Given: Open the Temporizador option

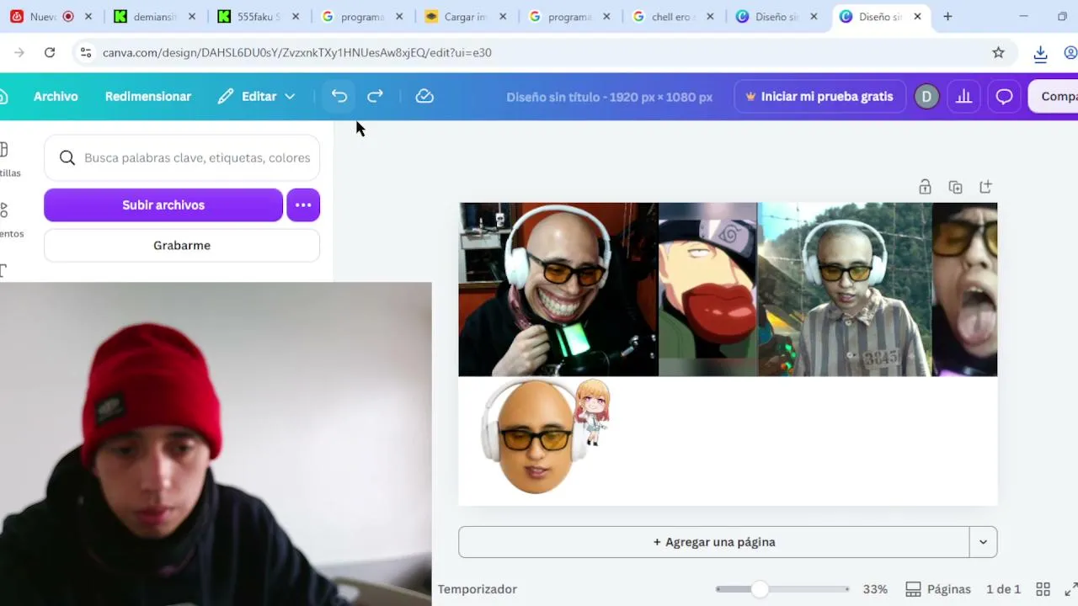Looking at the screenshot, I should point(478,589).
